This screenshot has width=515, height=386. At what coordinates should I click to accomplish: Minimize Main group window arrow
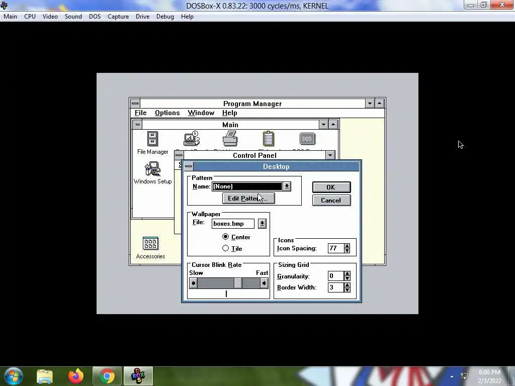(x=323, y=125)
